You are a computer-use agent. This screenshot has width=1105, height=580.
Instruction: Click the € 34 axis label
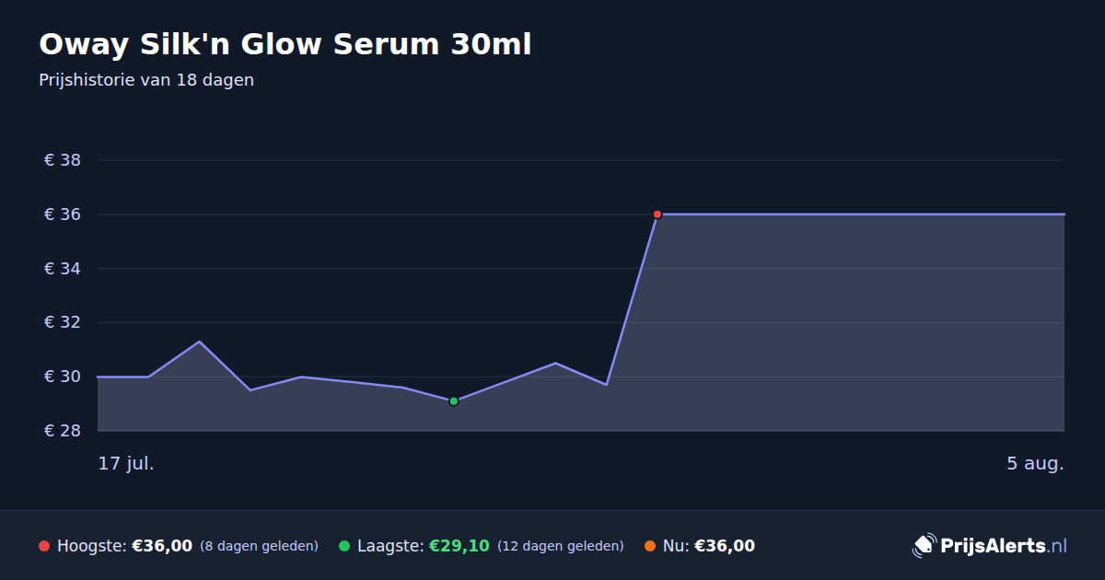tap(63, 269)
